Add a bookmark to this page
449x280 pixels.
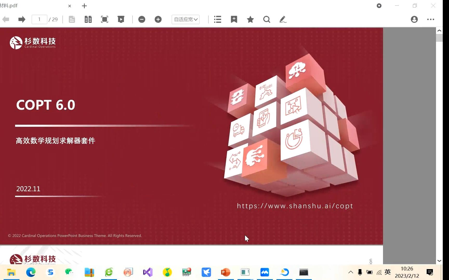(234, 19)
